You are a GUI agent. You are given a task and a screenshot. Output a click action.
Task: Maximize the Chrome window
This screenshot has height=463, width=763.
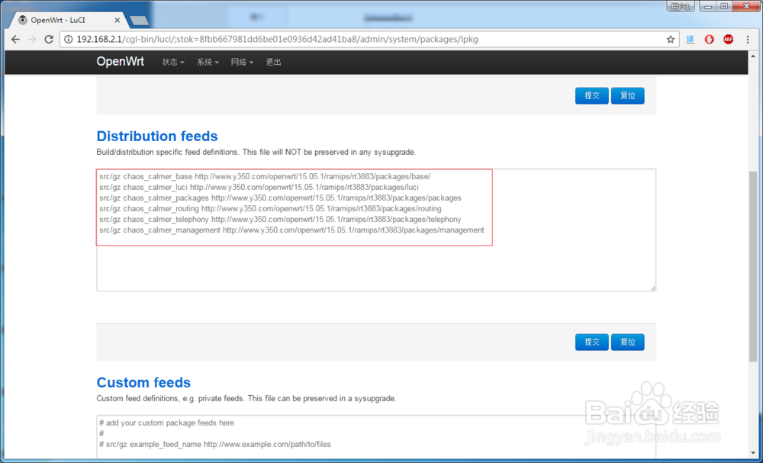724,6
